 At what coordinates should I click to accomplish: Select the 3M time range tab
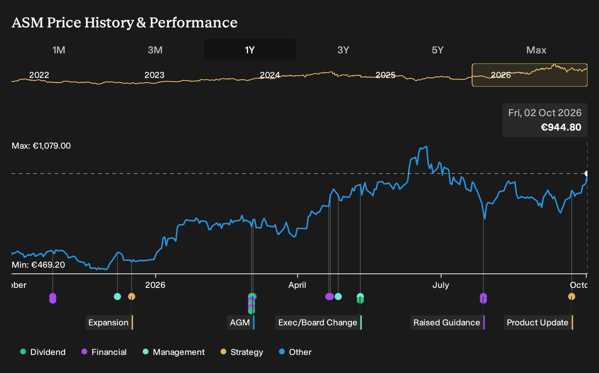coord(155,50)
